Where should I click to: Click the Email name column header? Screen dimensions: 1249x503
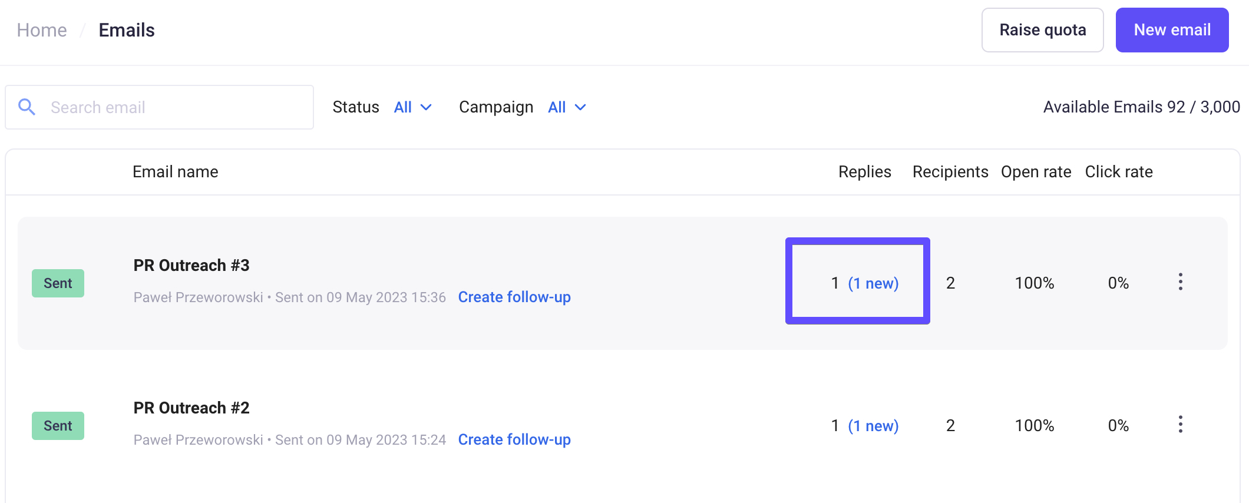176,172
